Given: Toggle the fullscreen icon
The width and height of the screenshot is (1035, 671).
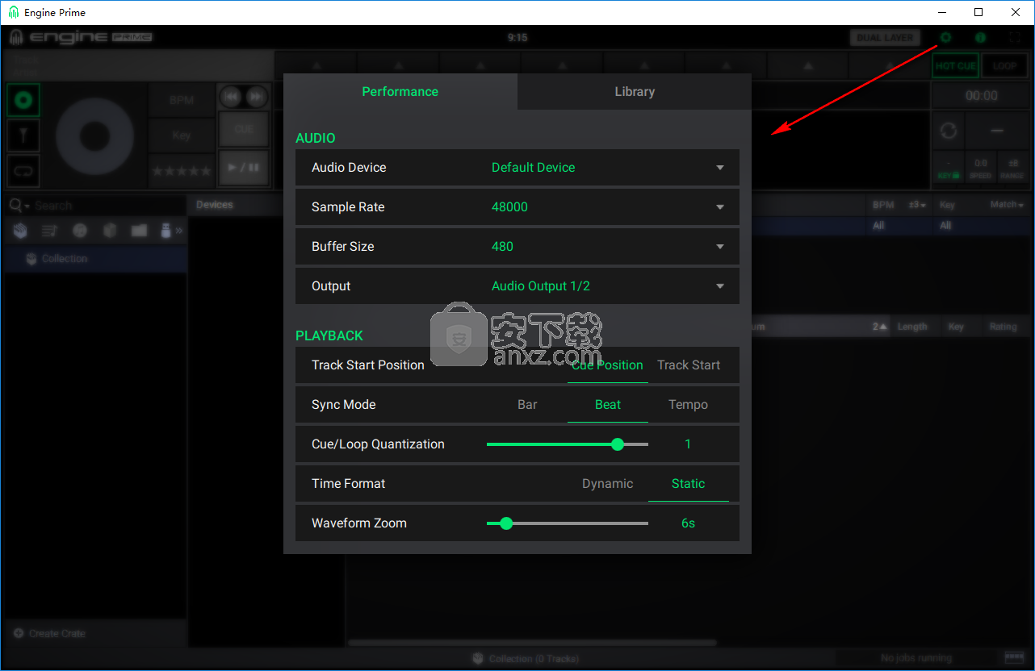Looking at the screenshot, I should pyautogui.click(x=1016, y=38).
